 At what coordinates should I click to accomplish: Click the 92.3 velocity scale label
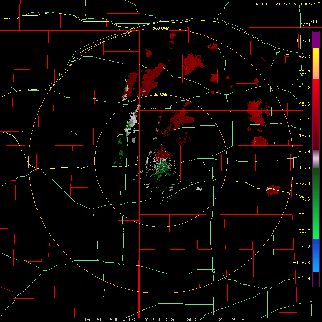(304, 56)
